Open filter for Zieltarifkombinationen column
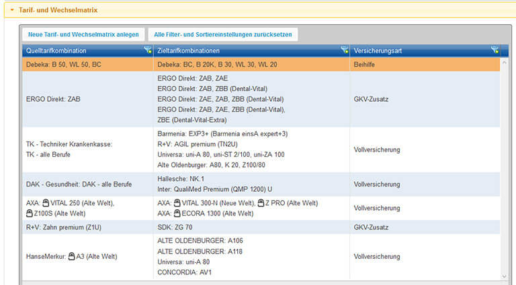This screenshot has height=285, width=516. click(345, 50)
